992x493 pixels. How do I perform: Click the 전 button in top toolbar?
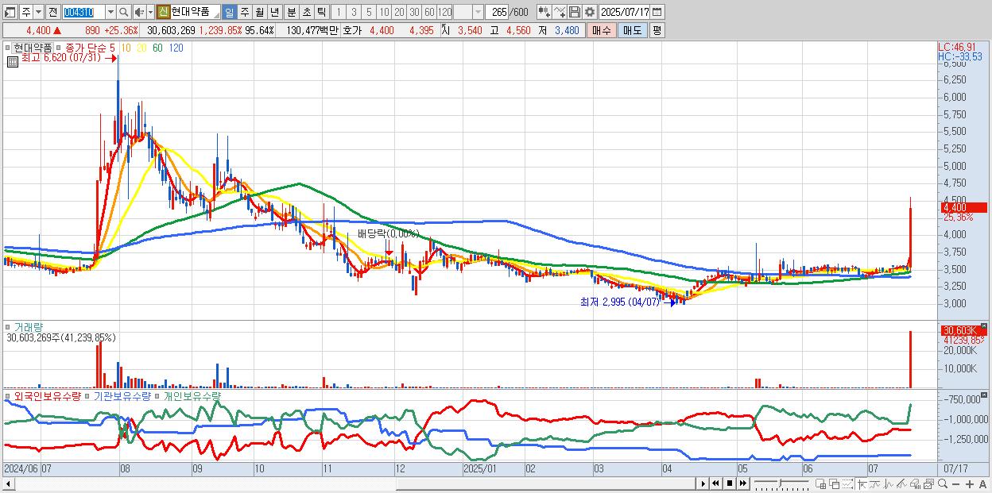[x=52, y=12]
